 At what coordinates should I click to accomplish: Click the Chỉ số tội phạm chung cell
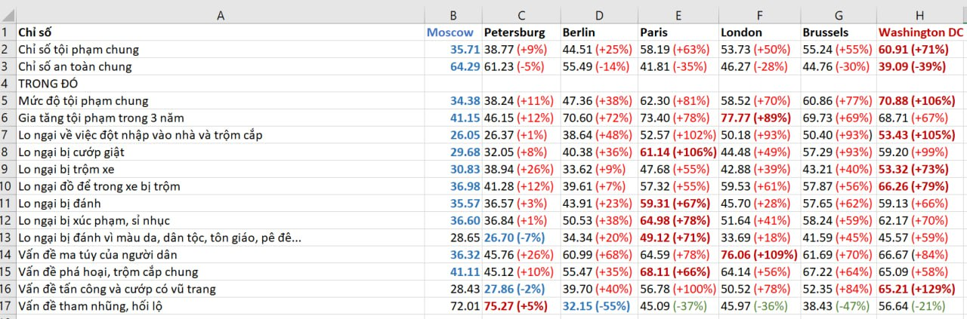79,49
